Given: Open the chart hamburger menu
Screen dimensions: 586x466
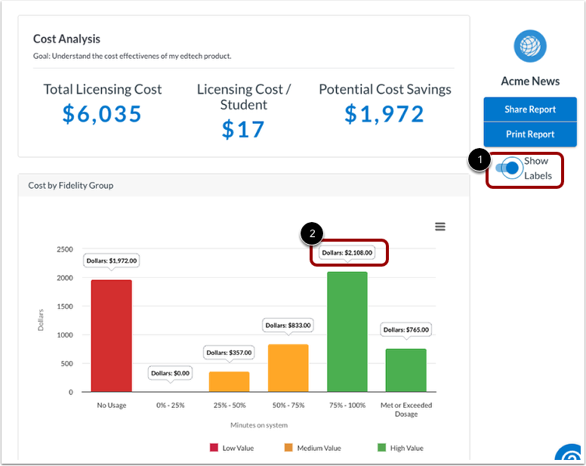Looking at the screenshot, I should pos(439,227).
